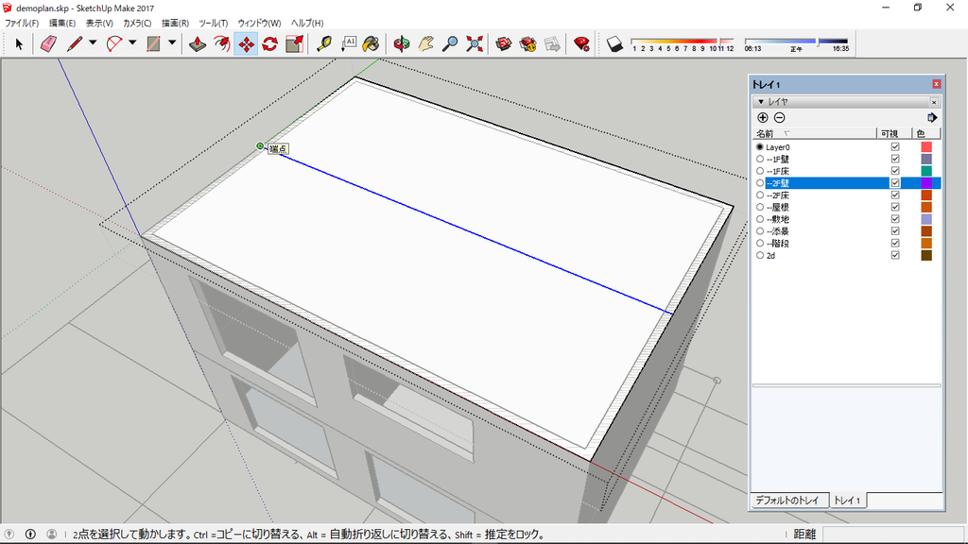This screenshot has width=968, height=544.
Task: Uncheck visibility for Layer0
Action: click(895, 146)
